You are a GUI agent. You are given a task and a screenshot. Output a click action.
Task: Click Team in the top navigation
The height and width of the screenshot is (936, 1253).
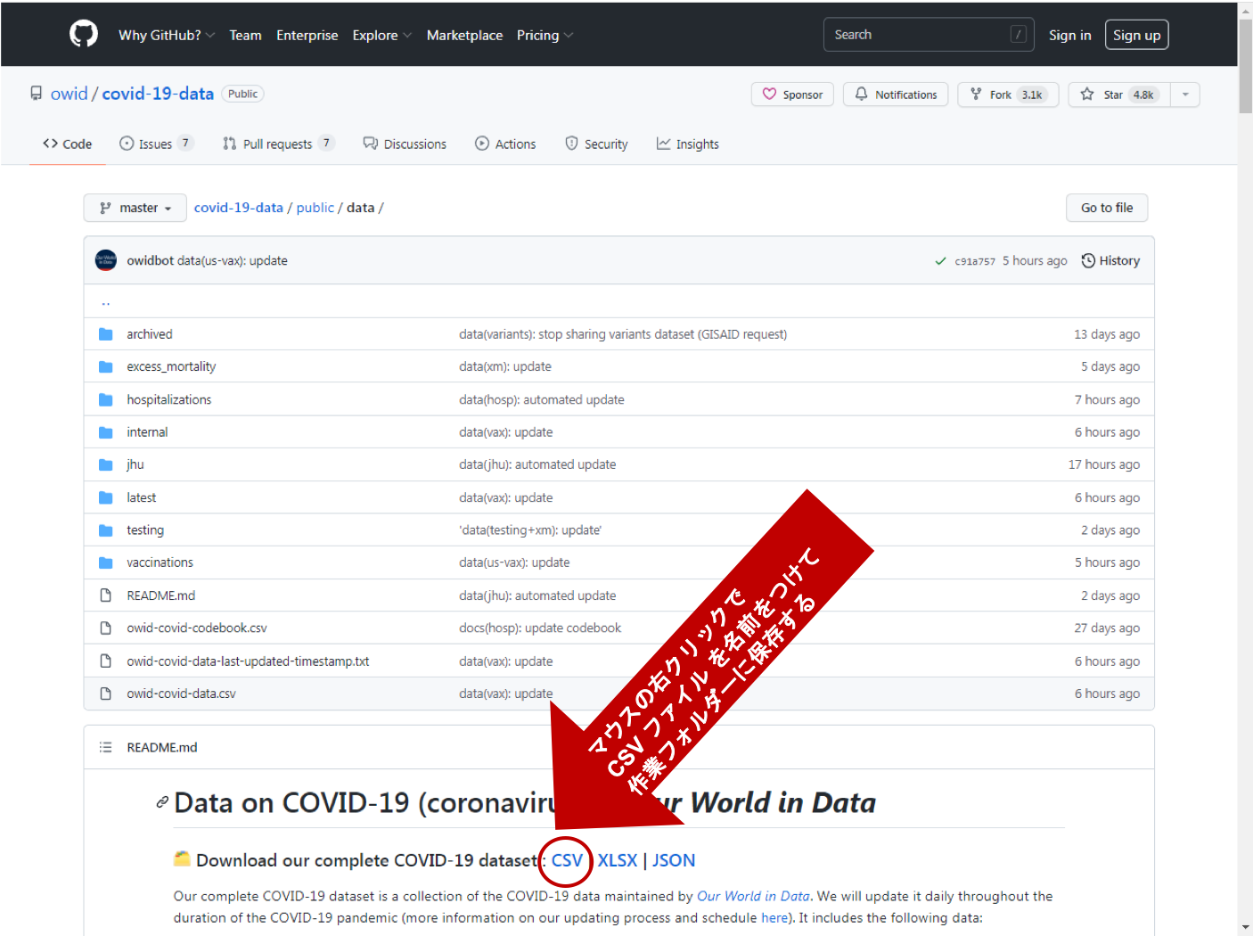pos(245,36)
